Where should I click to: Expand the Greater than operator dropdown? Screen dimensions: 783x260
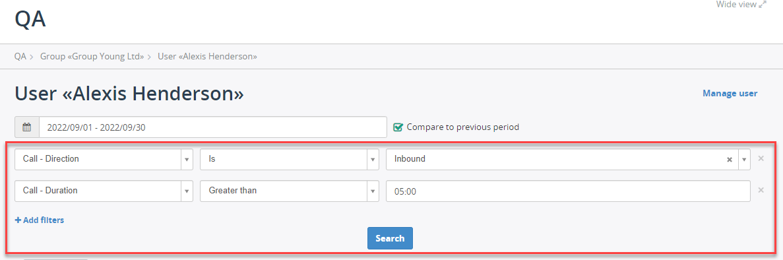point(290,191)
